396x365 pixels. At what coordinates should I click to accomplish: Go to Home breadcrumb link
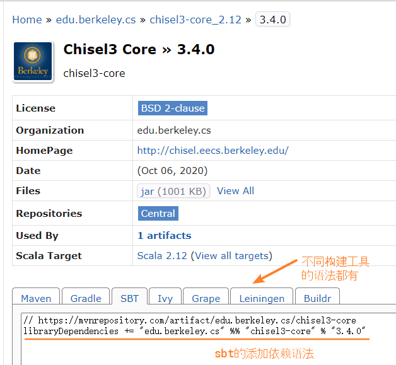[27, 20]
